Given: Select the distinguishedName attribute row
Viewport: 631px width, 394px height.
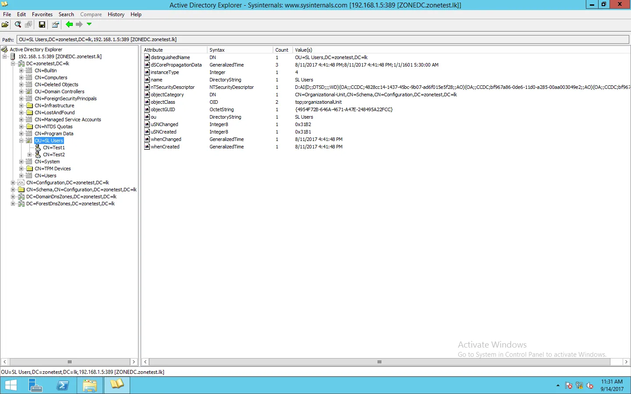Looking at the screenshot, I should point(386,57).
